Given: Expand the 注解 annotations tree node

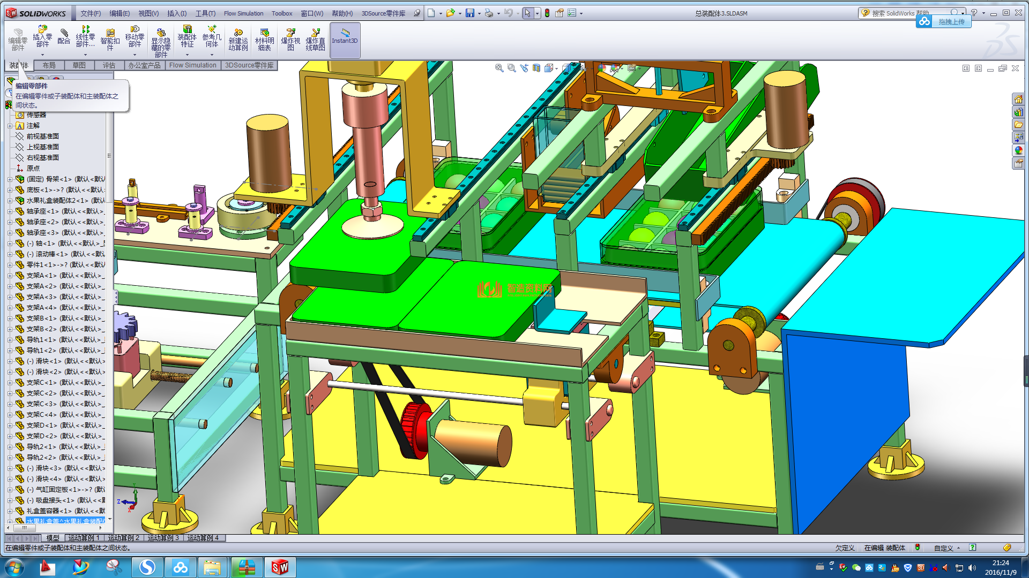Looking at the screenshot, I should coord(10,126).
